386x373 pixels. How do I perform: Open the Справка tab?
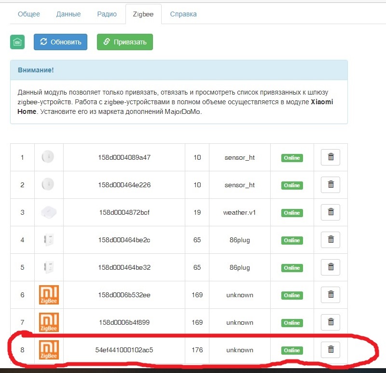183,14
